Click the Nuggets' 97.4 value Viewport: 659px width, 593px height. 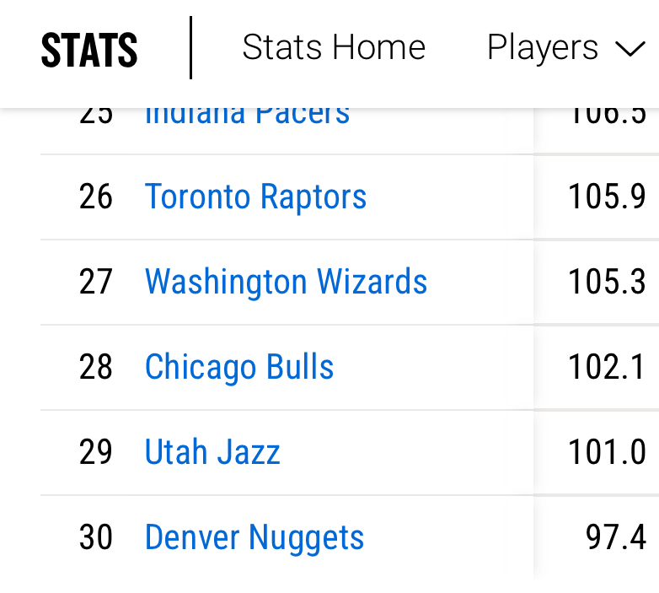(616, 537)
